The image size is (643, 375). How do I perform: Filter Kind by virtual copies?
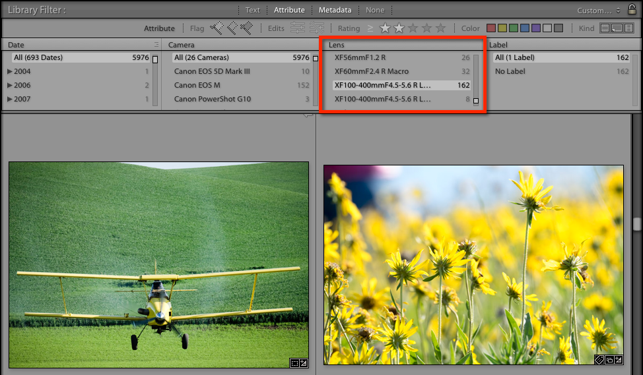pos(617,28)
